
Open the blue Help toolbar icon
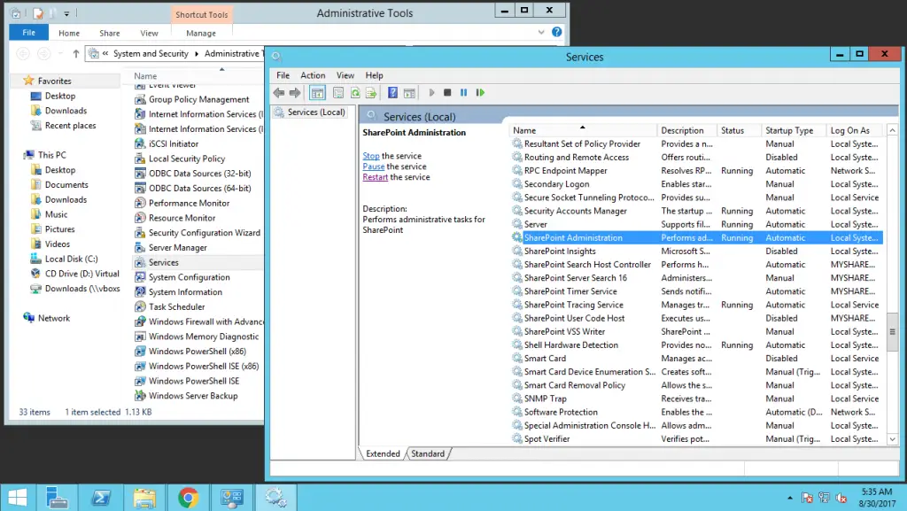392,92
